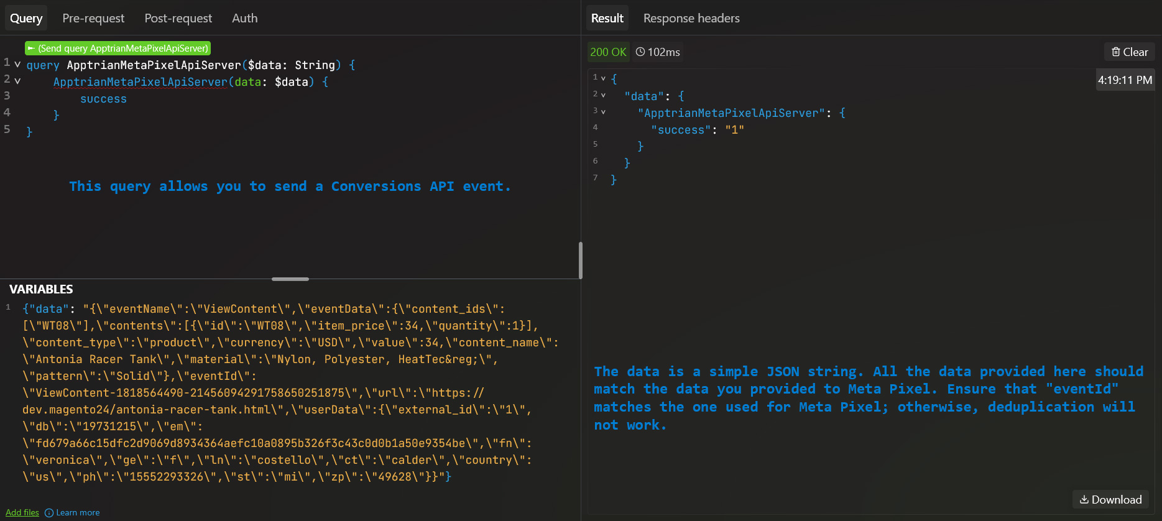Click the query editor vertical scrollbar

[581, 260]
